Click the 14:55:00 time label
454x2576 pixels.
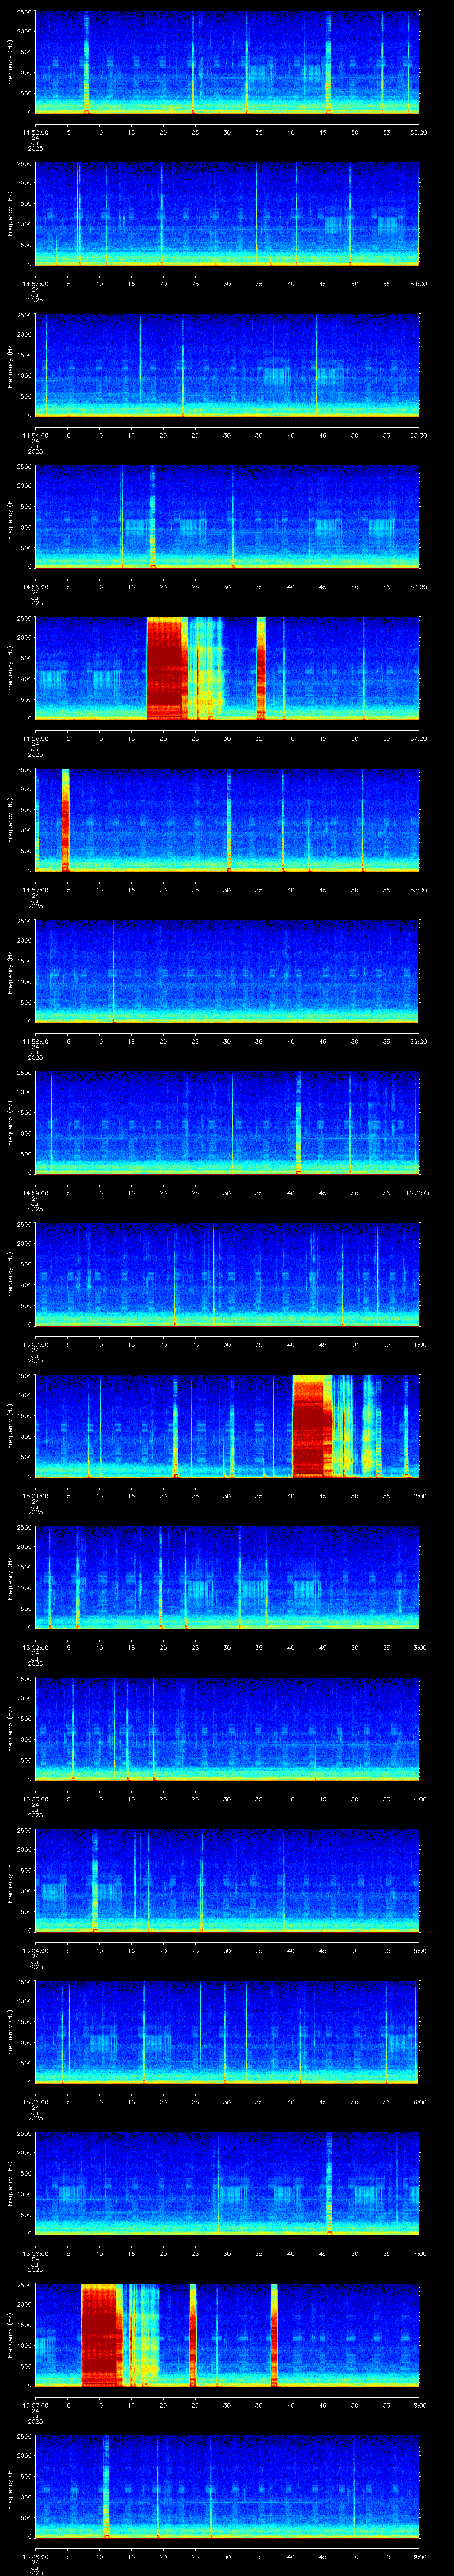click(x=36, y=586)
